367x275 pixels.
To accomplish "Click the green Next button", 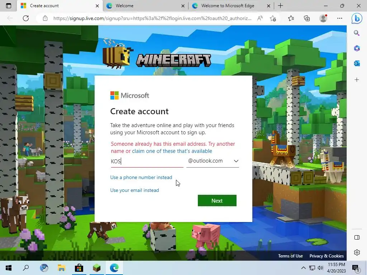I will (x=217, y=201).
